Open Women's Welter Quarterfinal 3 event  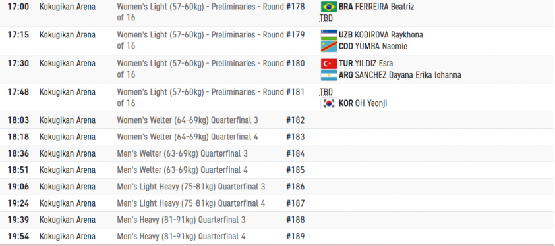click(x=188, y=120)
